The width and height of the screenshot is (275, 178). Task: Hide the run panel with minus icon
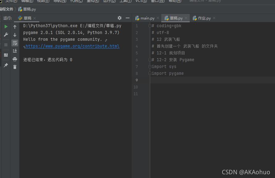(x=128, y=18)
